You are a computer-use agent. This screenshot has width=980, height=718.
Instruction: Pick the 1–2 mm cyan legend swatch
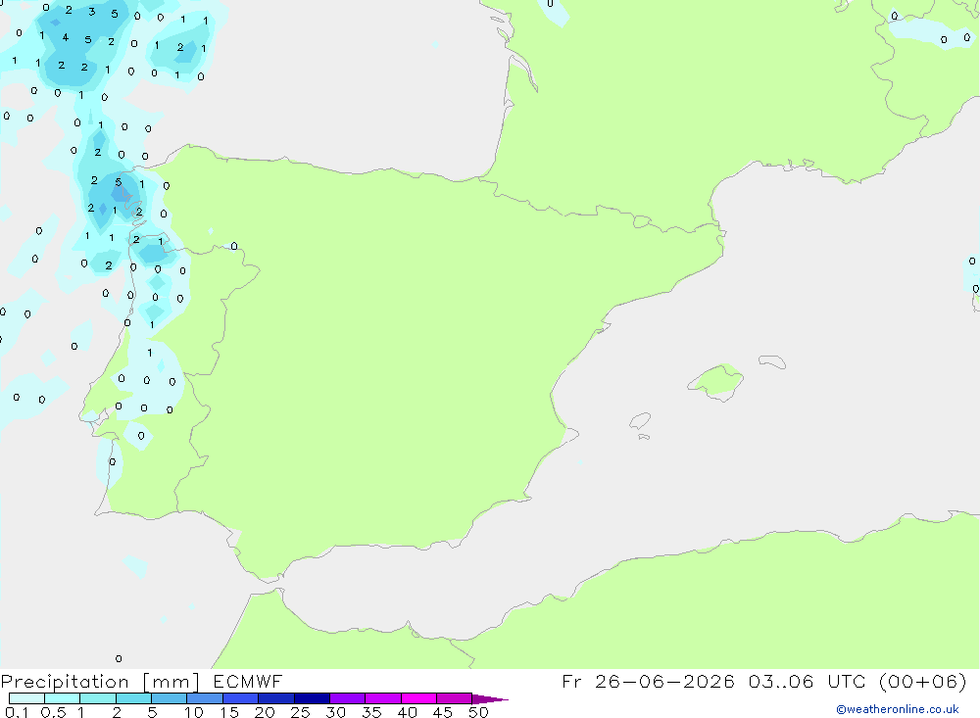98,698
